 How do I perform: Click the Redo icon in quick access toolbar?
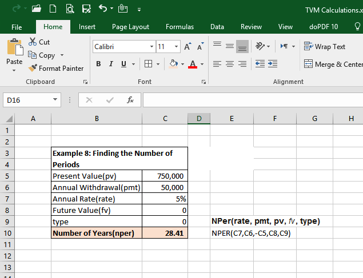[x=17, y=9]
